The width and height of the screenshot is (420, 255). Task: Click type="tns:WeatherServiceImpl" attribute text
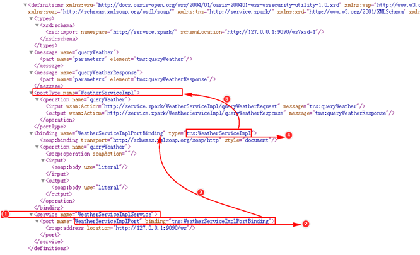click(x=211, y=133)
